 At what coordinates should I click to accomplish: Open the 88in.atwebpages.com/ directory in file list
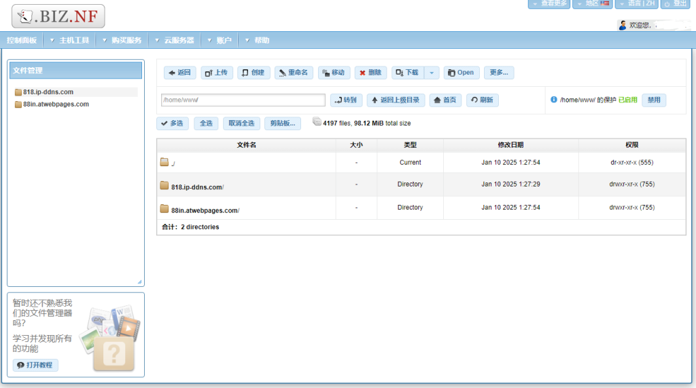205,210
